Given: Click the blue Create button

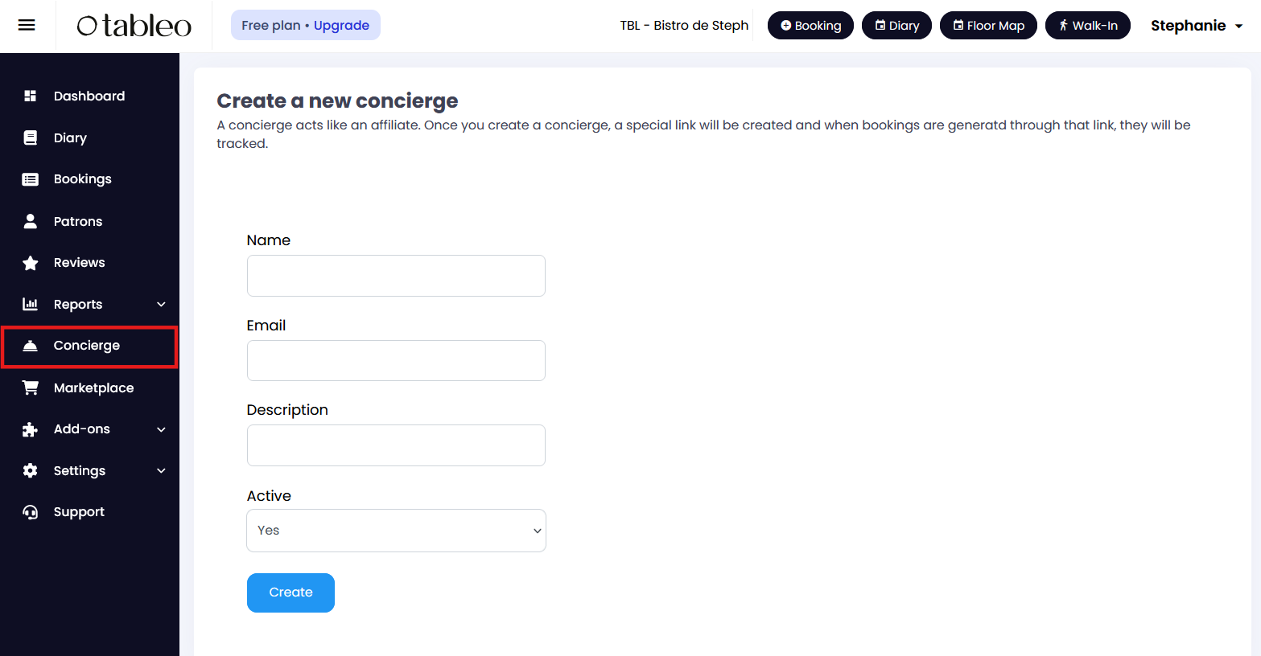Looking at the screenshot, I should coord(291,592).
